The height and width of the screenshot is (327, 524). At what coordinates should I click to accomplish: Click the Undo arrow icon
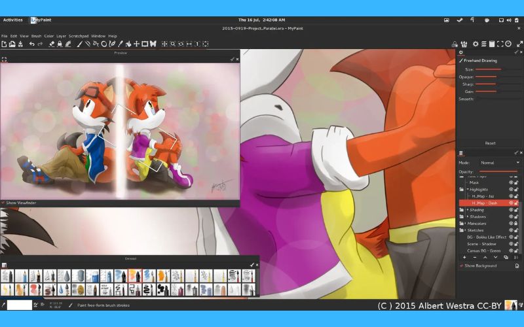coord(31,44)
